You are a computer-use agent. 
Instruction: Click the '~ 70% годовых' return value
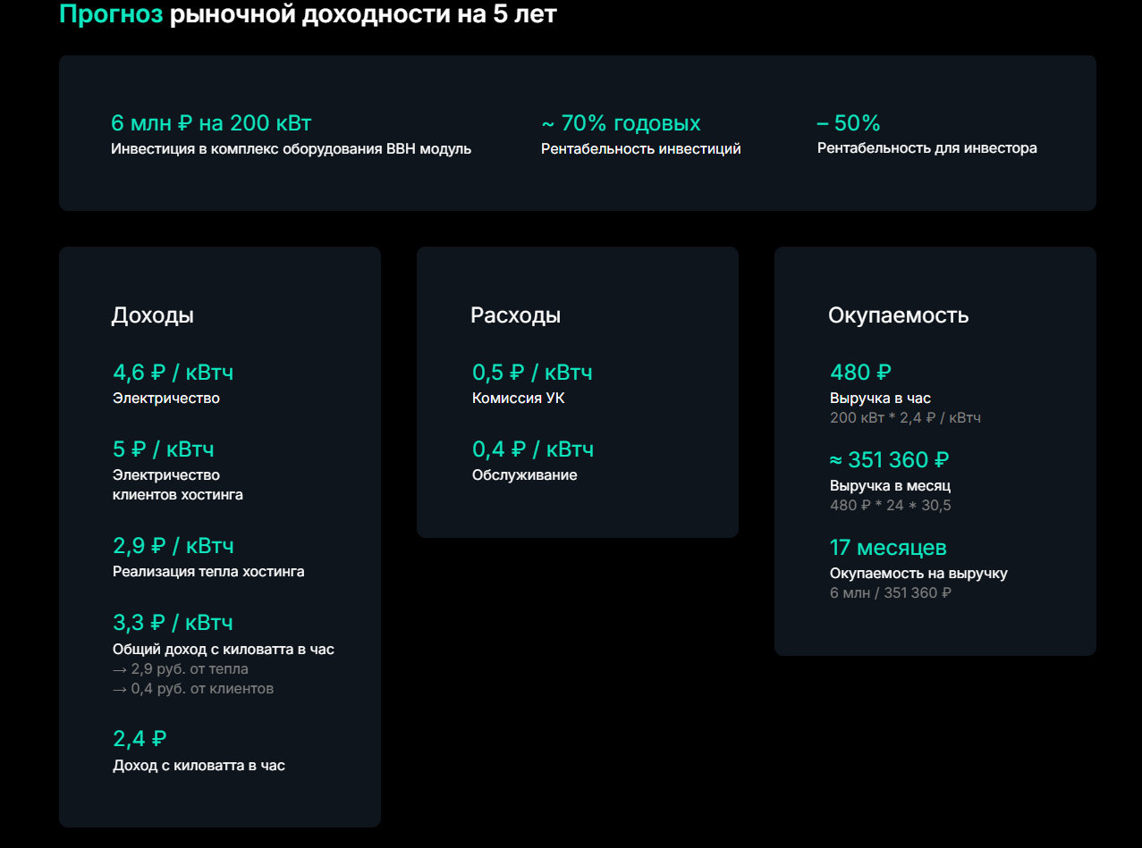click(621, 123)
